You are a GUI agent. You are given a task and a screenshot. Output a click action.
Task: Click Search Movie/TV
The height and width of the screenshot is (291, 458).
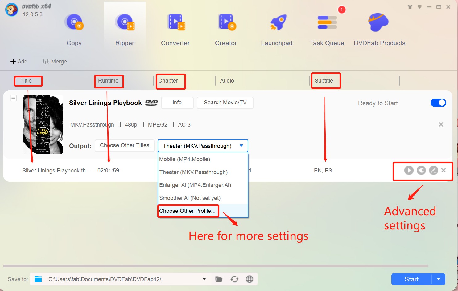(x=225, y=103)
